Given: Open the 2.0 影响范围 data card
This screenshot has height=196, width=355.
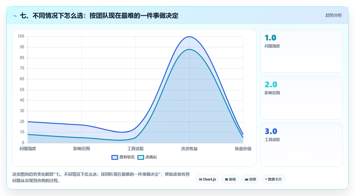Looking at the screenshot, I should coord(301,98).
